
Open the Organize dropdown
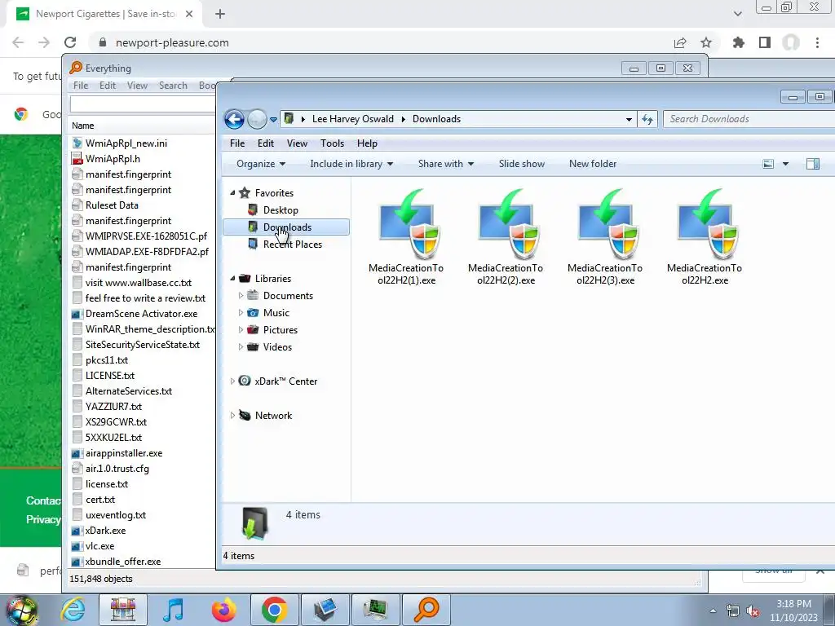click(261, 164)
